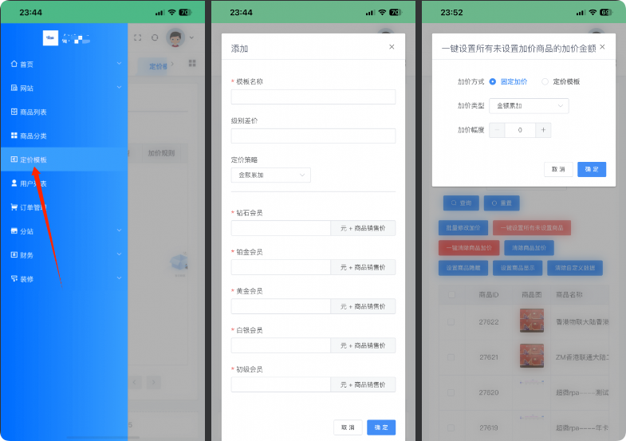Open the 定价策略 dropdown

[x=270, y=175]
